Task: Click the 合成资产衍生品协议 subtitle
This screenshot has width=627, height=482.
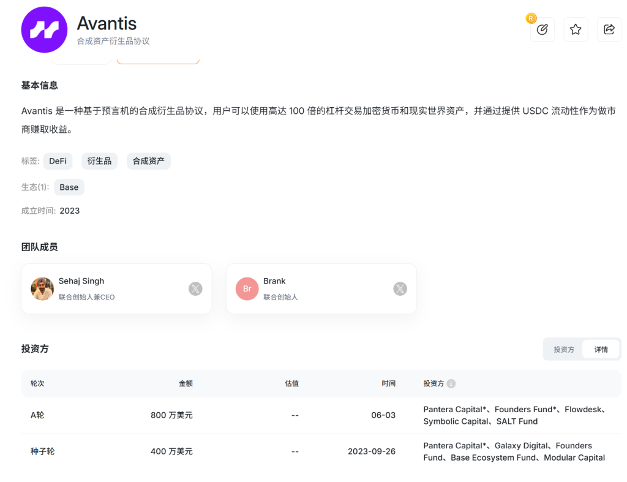Action: (113, 41)
